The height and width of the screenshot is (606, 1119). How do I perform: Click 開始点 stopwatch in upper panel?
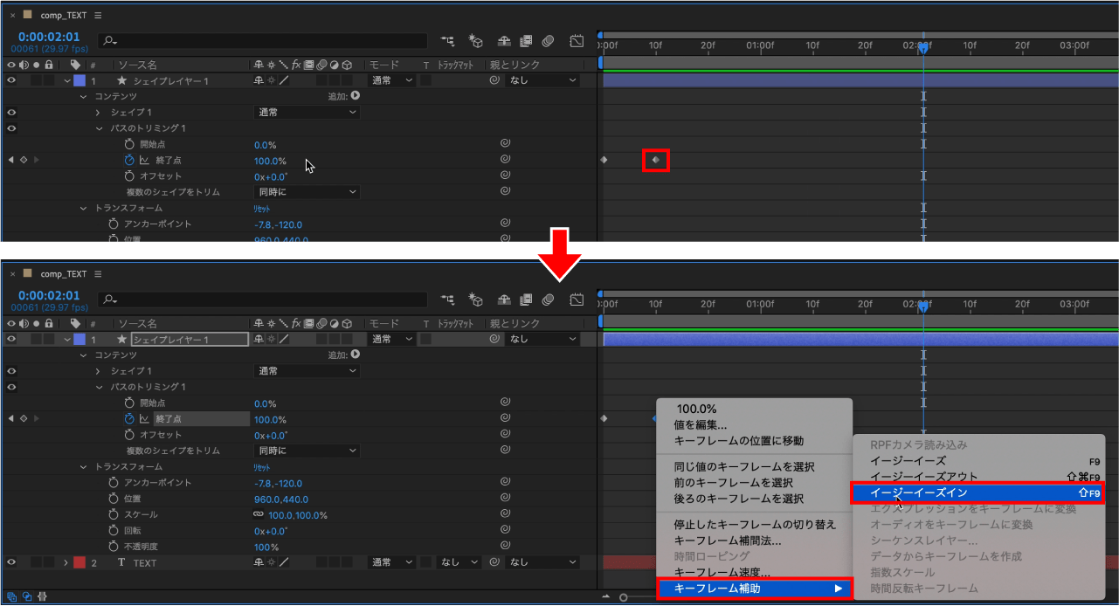click(129, 144)
